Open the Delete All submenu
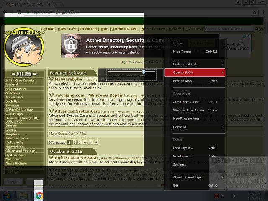Screen dimensions: 268x201 [195, 127]
